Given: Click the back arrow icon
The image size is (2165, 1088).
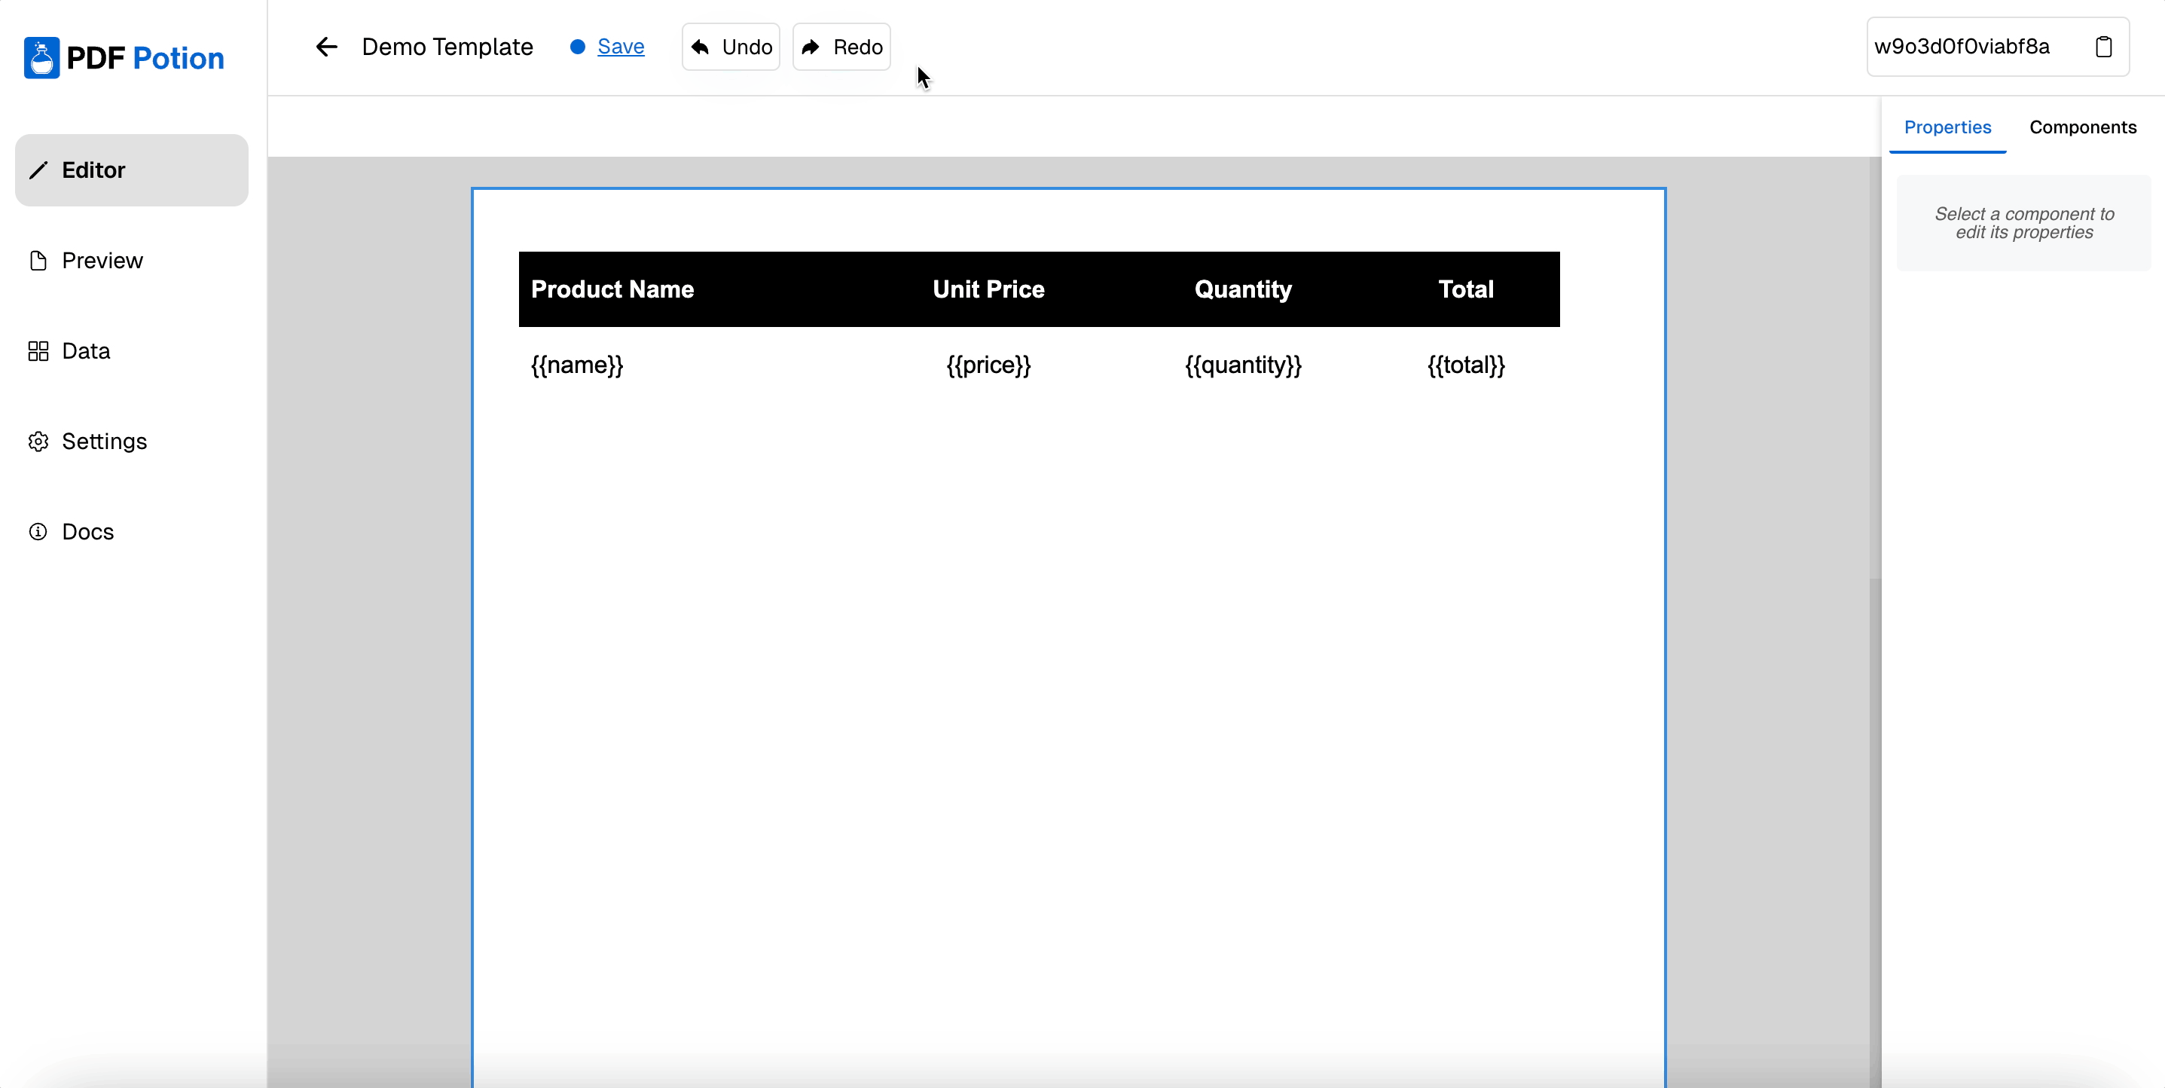Looking at the screenshot, I should click(326, 47).
